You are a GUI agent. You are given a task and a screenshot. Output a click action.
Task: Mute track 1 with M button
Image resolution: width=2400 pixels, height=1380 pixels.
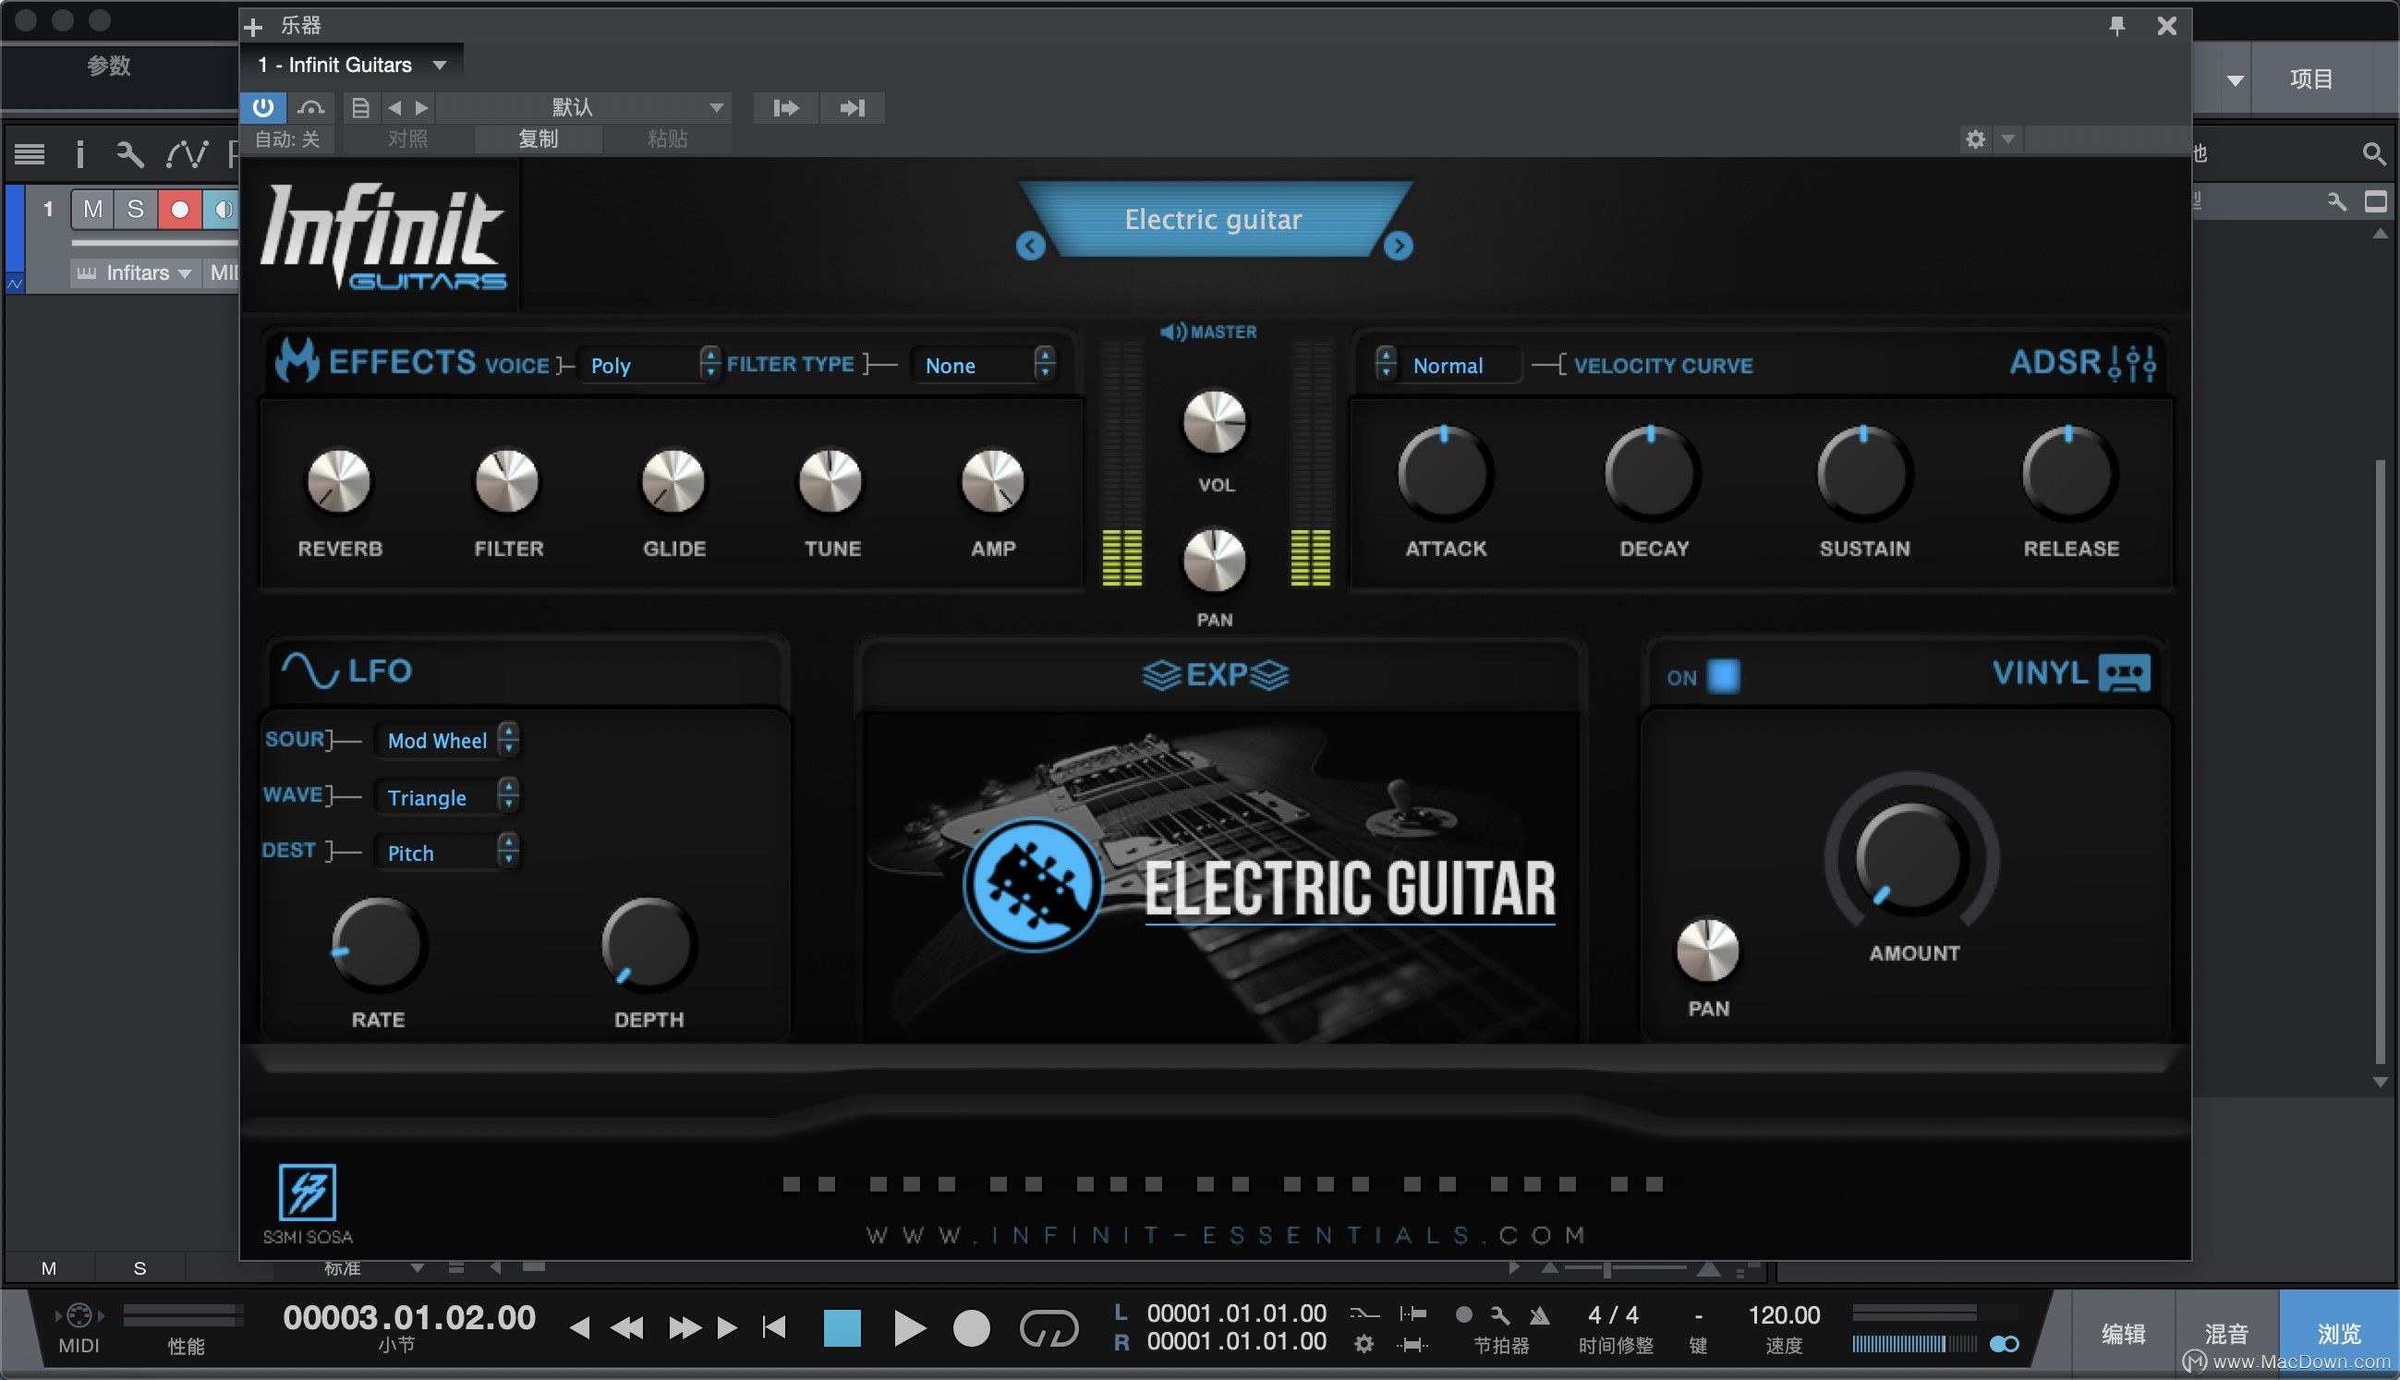93,209
